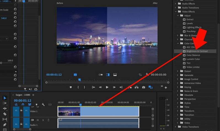Select the Pen tool
This screenshot has width=220, height=131.
click(5, 125)
